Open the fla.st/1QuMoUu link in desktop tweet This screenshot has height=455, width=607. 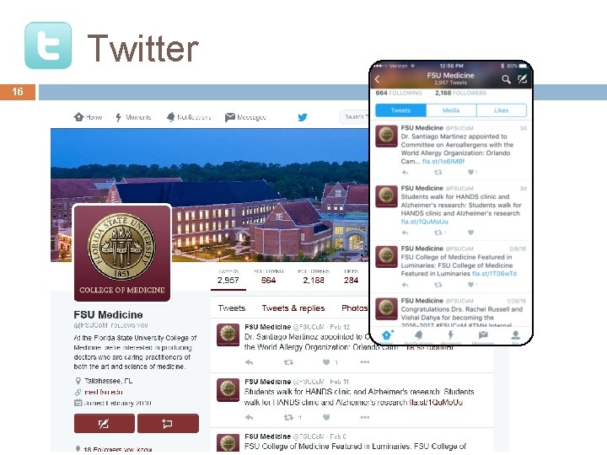coord(436,403)
